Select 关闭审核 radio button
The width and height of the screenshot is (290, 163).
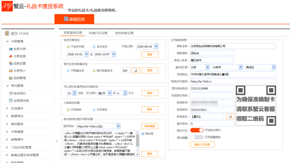(94, 110)
